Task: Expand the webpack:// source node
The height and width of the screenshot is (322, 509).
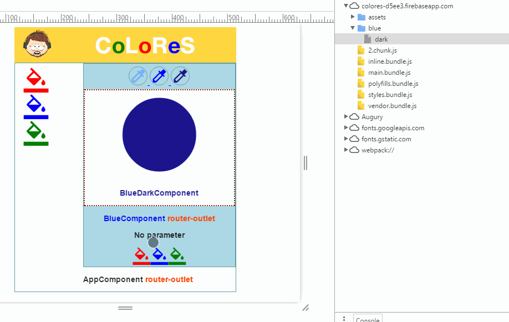Action: click(347, 150)
